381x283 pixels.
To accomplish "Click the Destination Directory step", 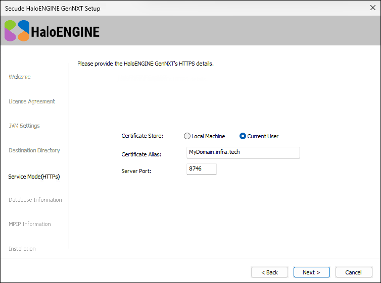I will pyautogui.click(x=34, y=150).
